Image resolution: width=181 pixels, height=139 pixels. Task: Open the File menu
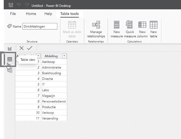(13, 14)
